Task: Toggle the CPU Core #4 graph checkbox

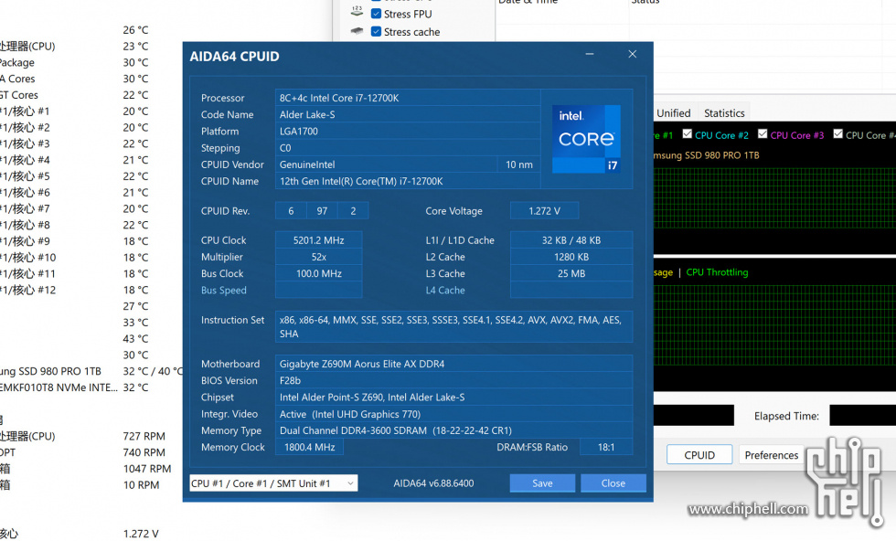Action: 837,134
